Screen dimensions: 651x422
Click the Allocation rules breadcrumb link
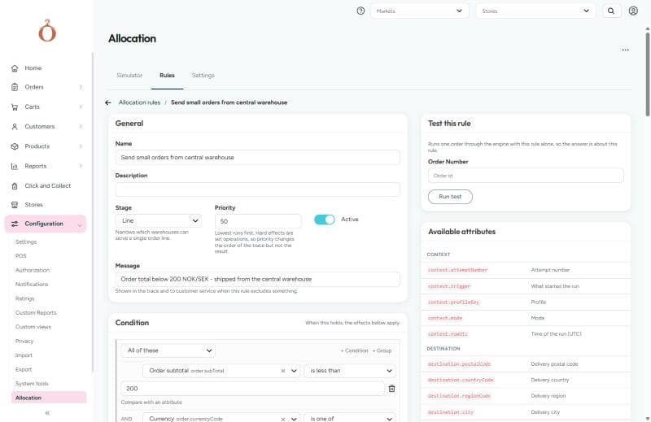[x=139, y=102]
